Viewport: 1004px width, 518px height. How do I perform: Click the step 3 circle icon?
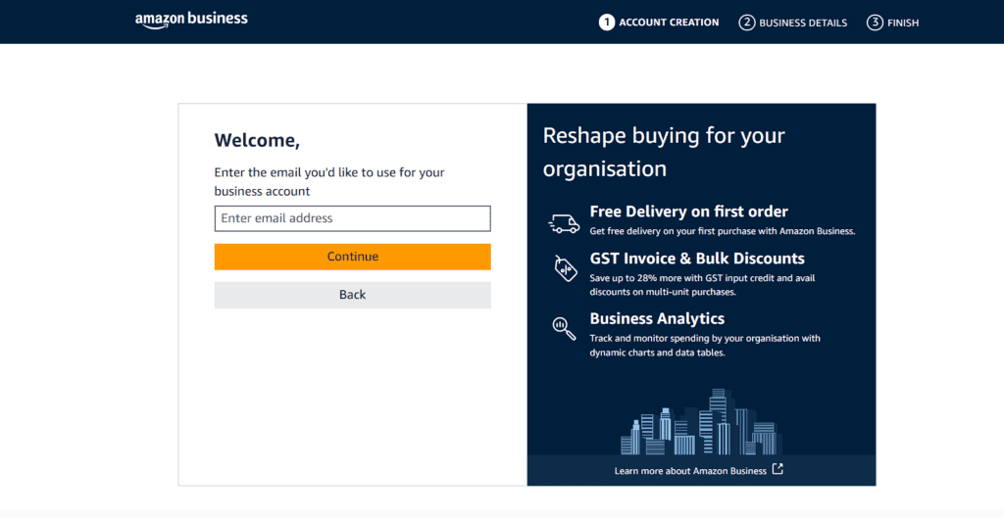click(875, 23)
